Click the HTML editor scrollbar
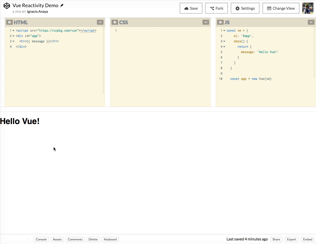 coord(103,61)
